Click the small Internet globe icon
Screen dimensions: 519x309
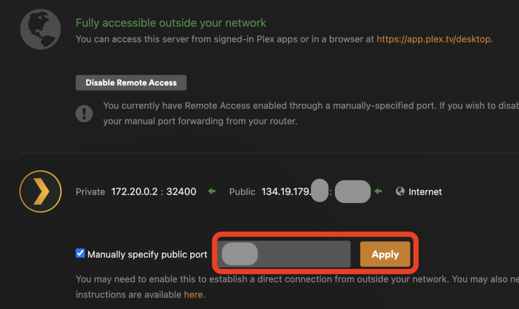400,191
